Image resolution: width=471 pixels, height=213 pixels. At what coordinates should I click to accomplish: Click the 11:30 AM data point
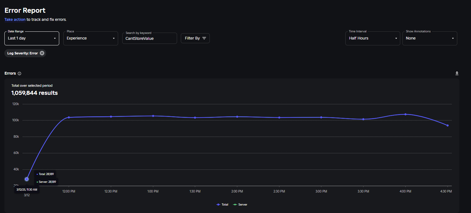click(27, 179)
